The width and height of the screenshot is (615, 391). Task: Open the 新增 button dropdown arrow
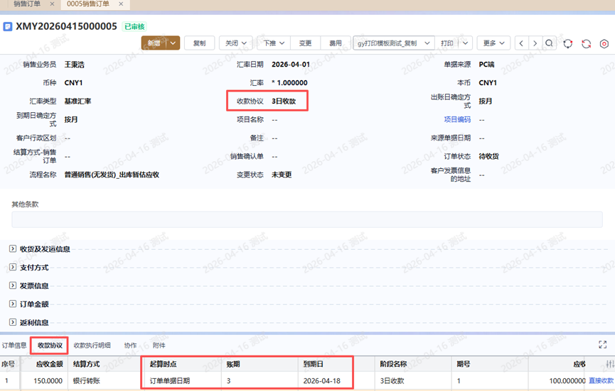point(173,43)
